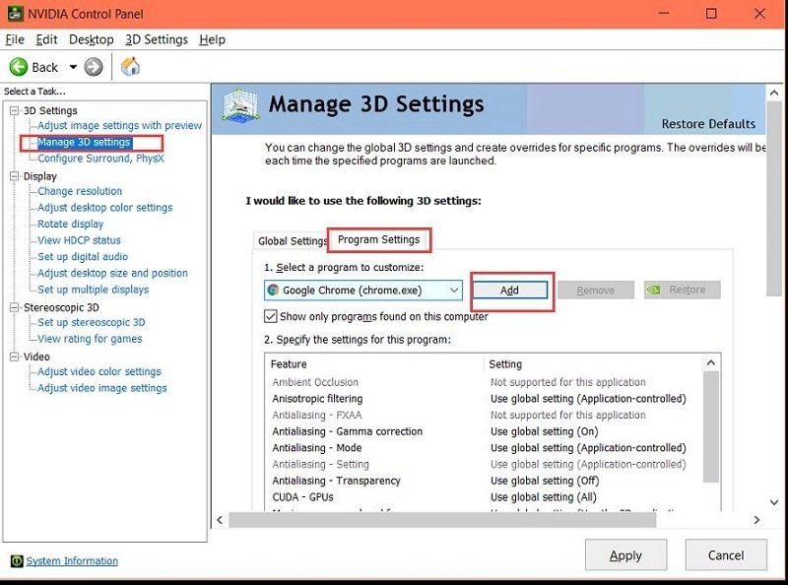Click the Forward arrow icon in toolbar

click(94, 67)
